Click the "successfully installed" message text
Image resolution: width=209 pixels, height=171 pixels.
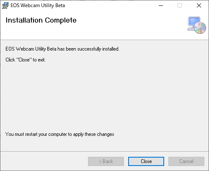(62, 49)
